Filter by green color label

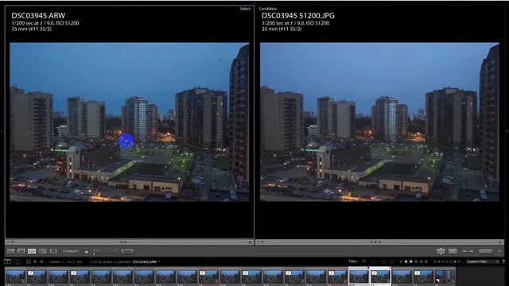pos(444,261)
